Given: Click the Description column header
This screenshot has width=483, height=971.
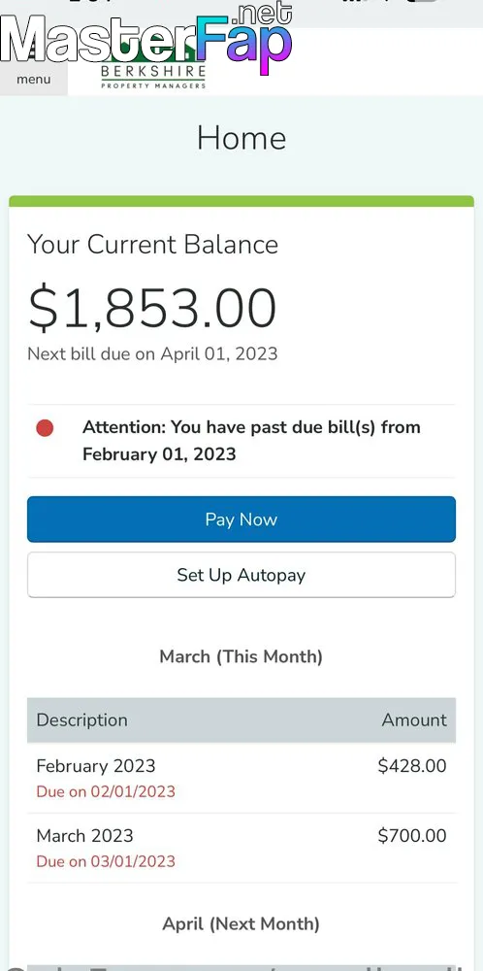Looking at the screenshot, I should (x=81, y=720).
